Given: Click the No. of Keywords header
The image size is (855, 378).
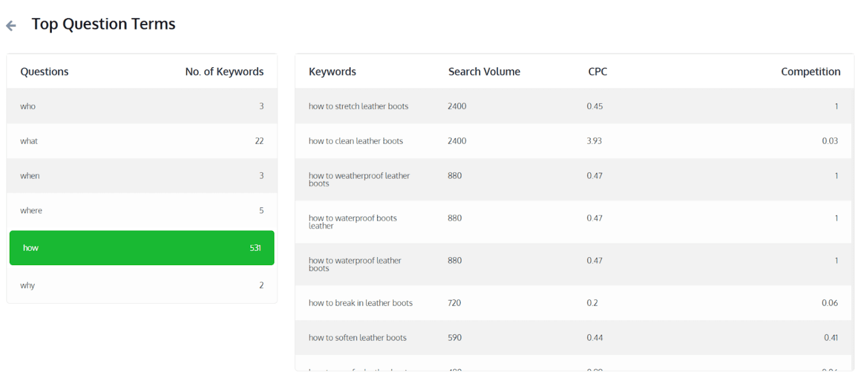Looking at the screenshot, I should point(224,72).
